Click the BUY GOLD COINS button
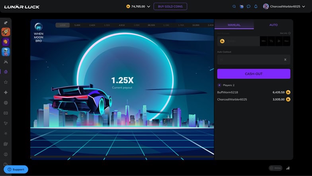Screen dimensions: 312x176 (x=170, y=6)
